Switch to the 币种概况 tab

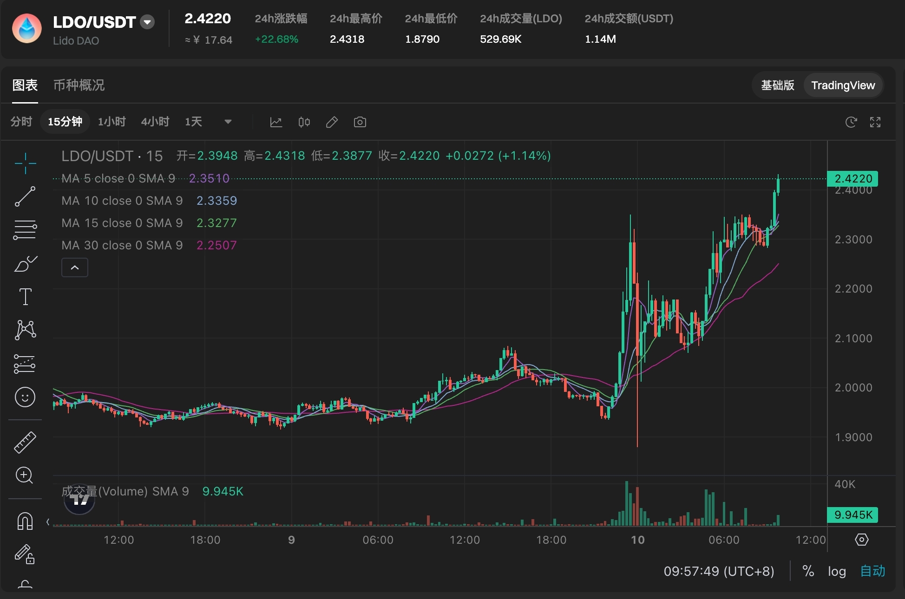click(79, 85)
